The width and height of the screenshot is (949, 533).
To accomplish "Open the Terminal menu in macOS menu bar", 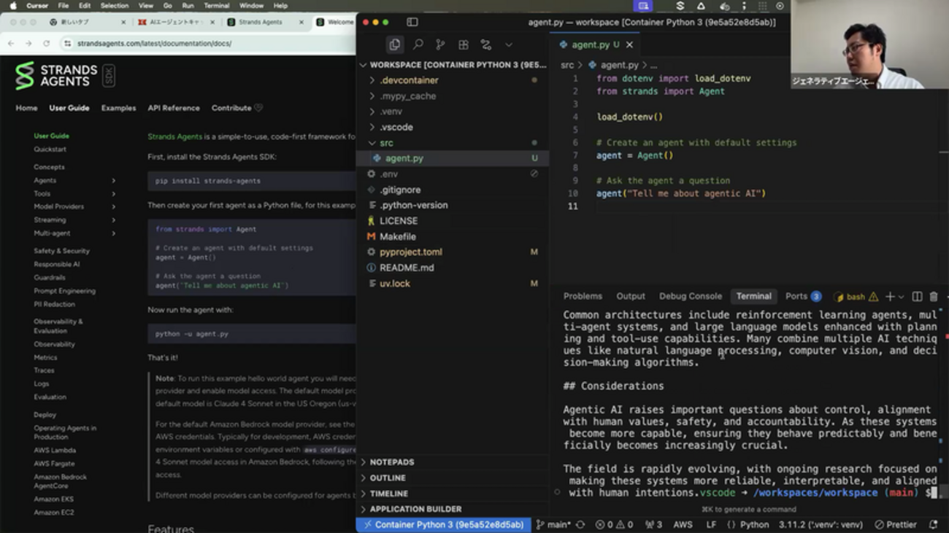I will tap(216, 6).
